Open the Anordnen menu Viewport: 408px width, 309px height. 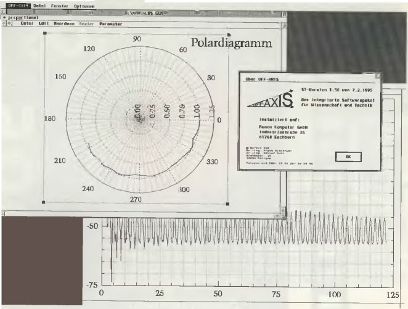click(x=63, y=24)
